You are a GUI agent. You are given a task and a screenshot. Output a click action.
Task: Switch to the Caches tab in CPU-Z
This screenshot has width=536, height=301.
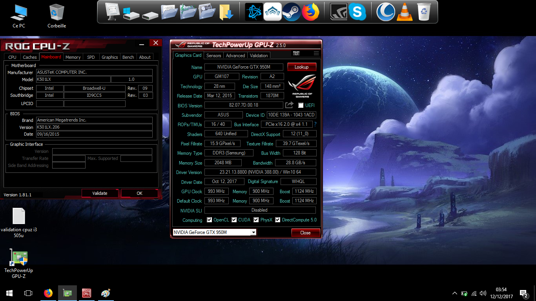[x=30, y=57]
